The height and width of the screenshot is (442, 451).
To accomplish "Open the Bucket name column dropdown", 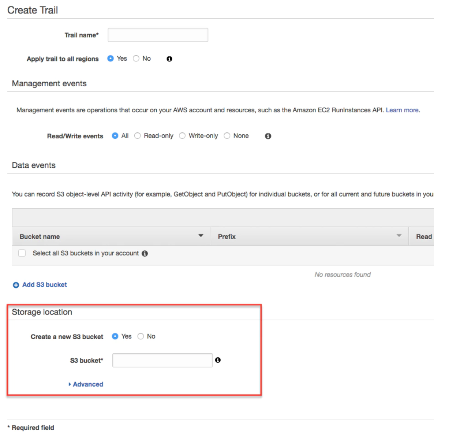I will 200,235.
